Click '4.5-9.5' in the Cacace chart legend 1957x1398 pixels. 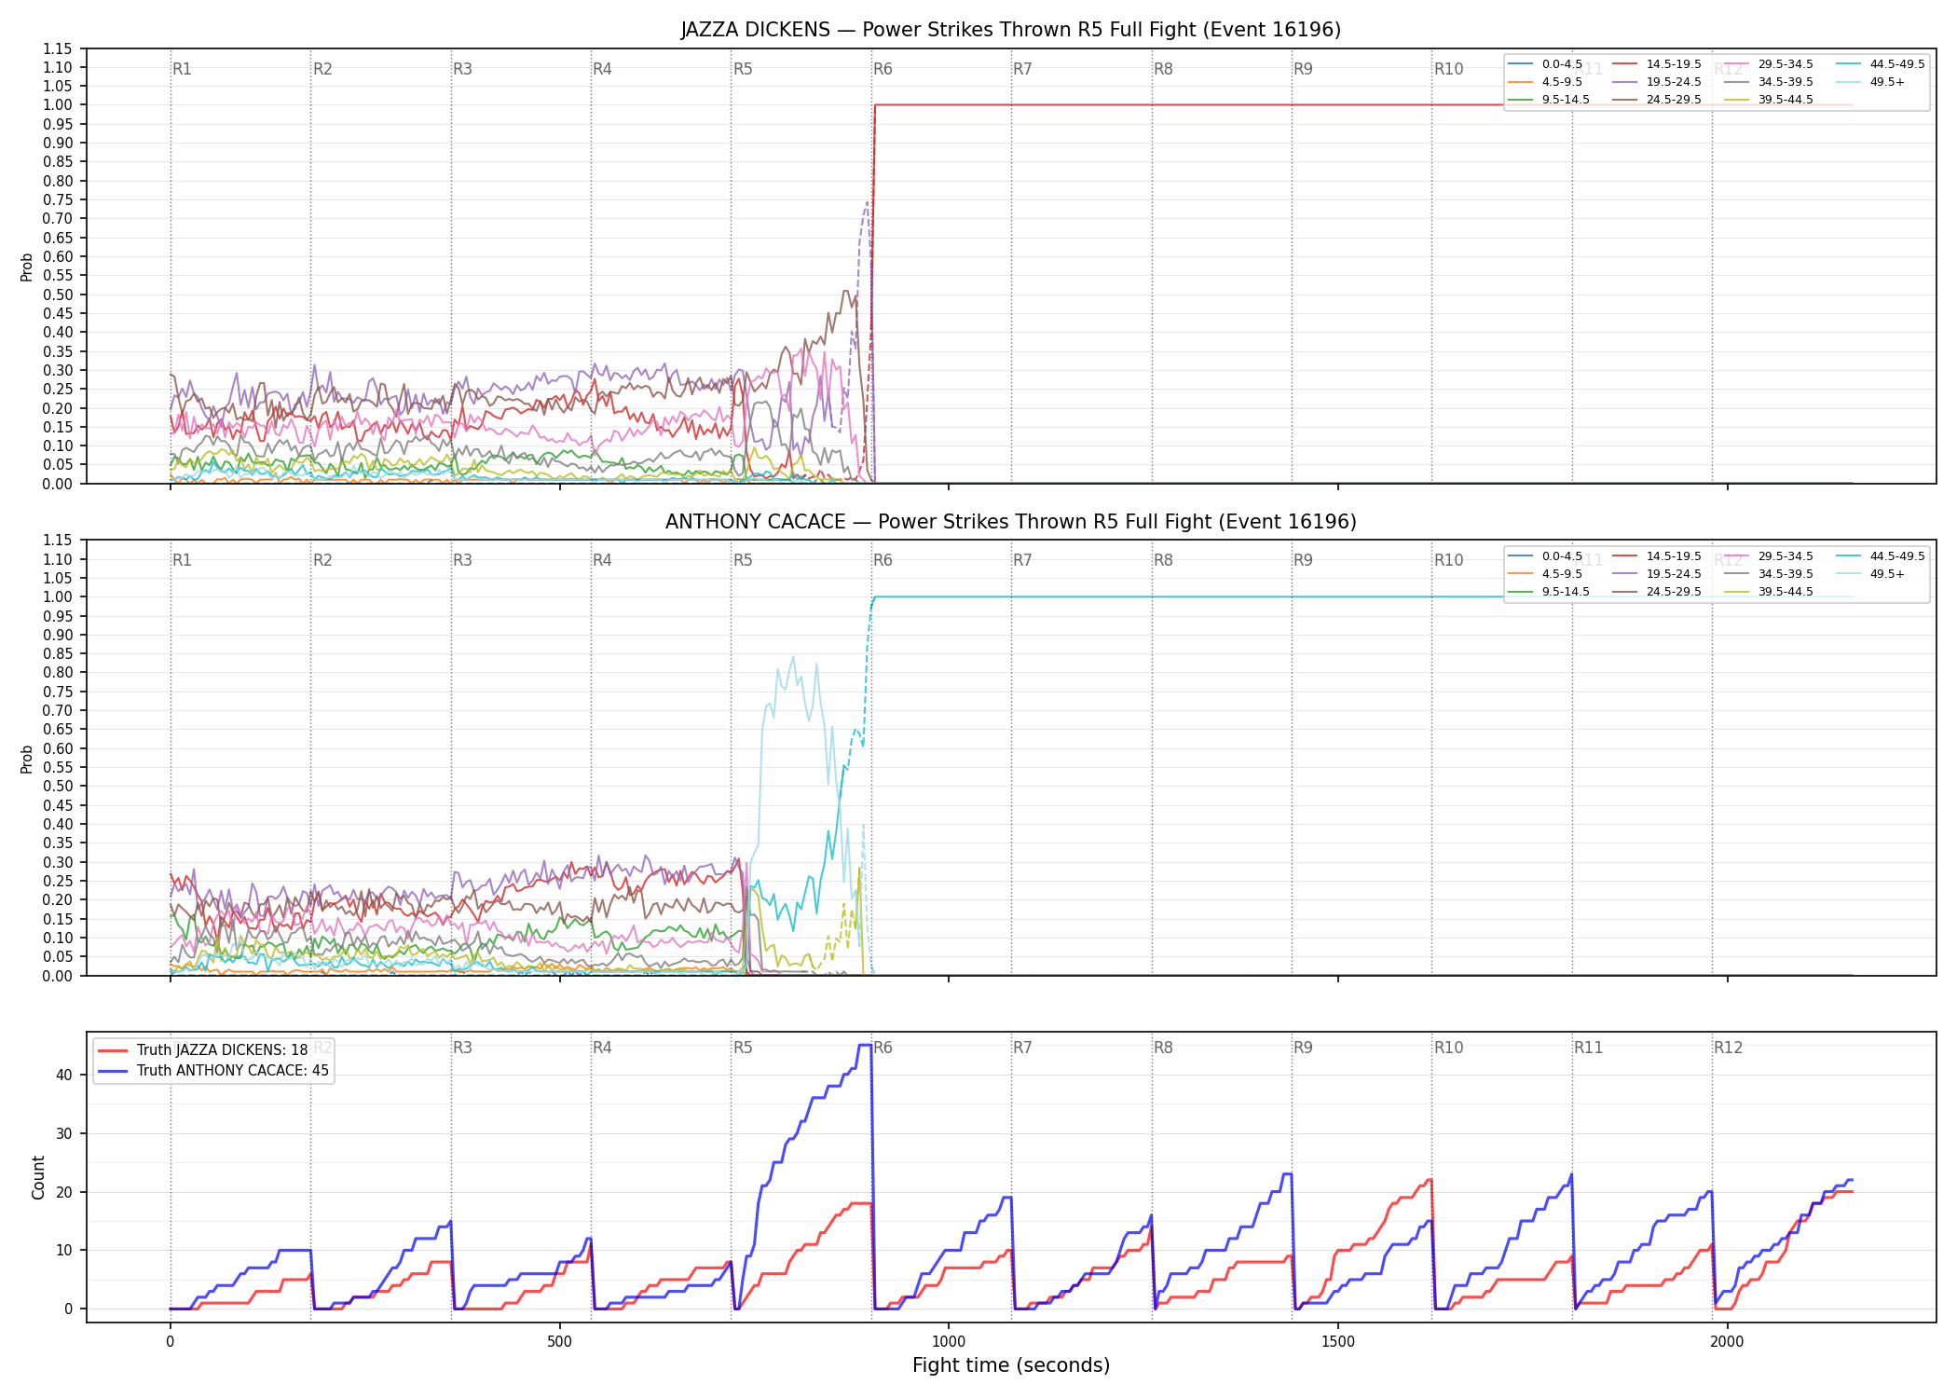pos(1562,574)
